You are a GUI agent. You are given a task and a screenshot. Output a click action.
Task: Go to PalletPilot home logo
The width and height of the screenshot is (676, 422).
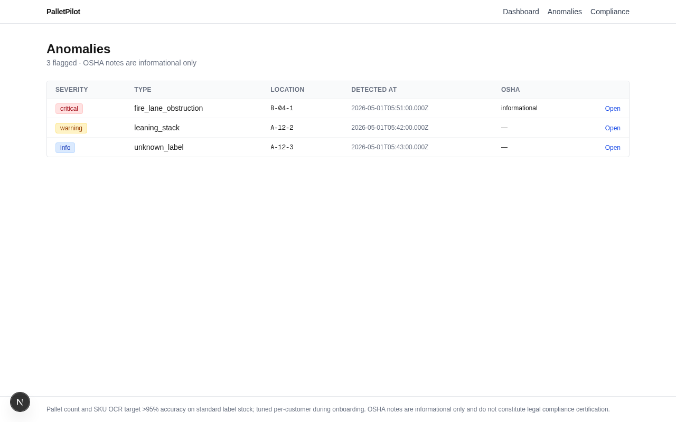(x=63, y=12)
